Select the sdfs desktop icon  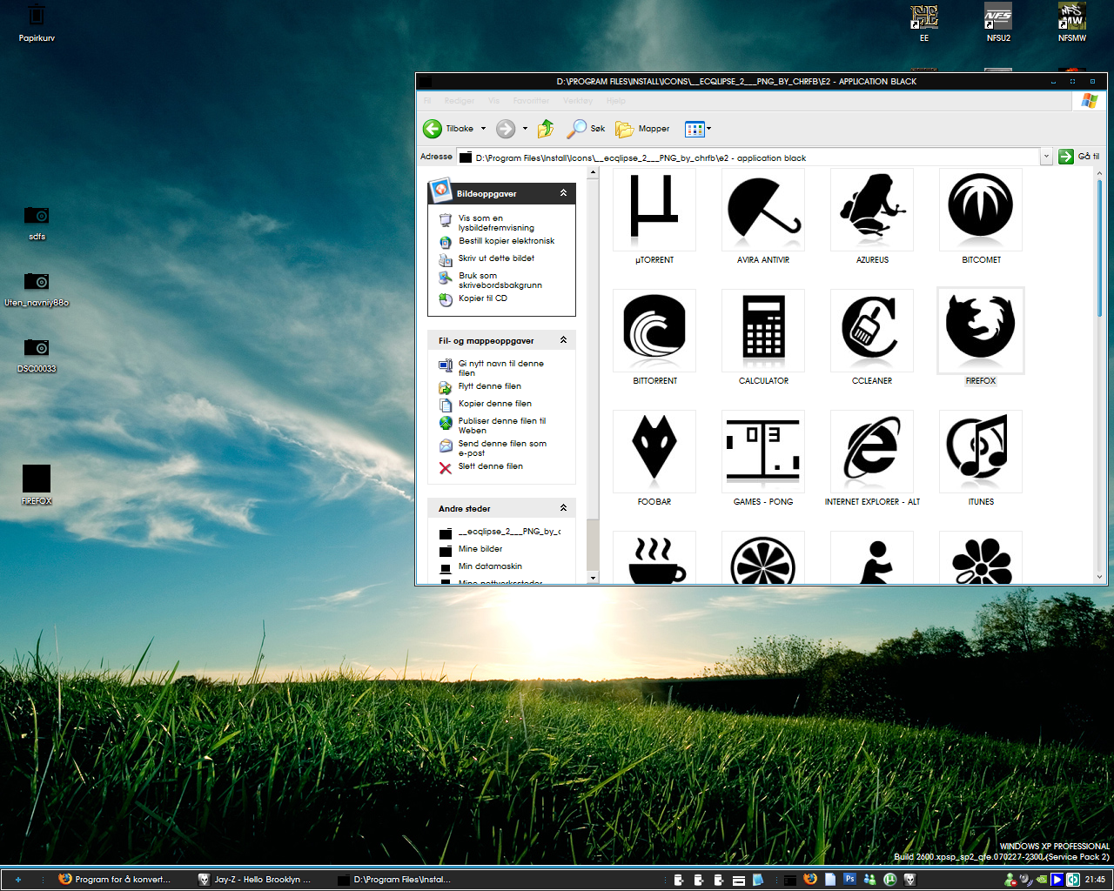[x=37, y=222]
